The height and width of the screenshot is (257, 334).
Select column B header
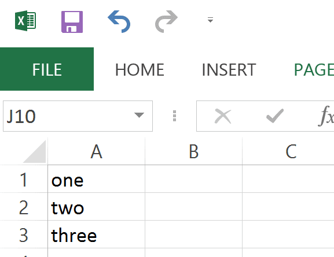pos(193,151)
